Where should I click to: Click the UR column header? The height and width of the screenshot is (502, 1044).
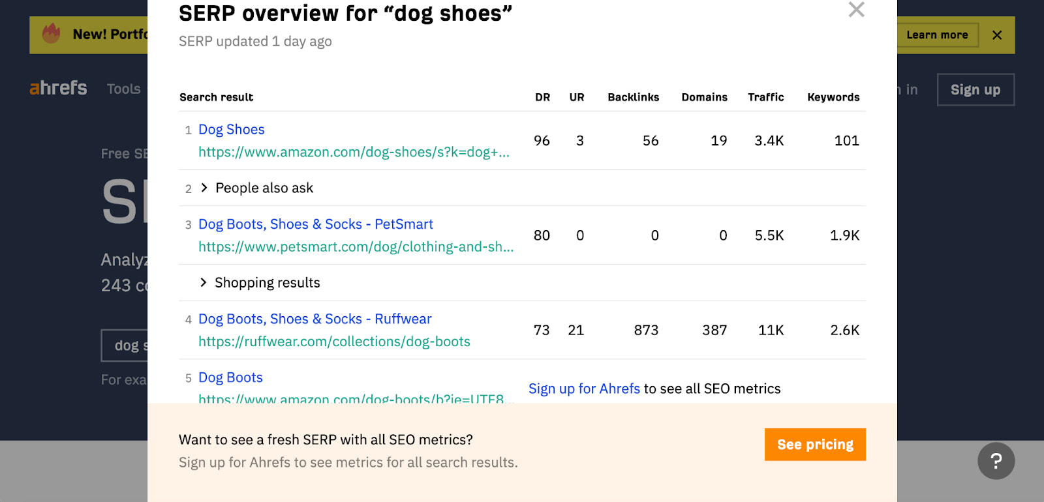click(577, 97)
